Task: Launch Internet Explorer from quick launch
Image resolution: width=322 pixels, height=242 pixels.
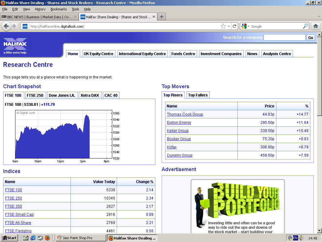Action: 33,238
